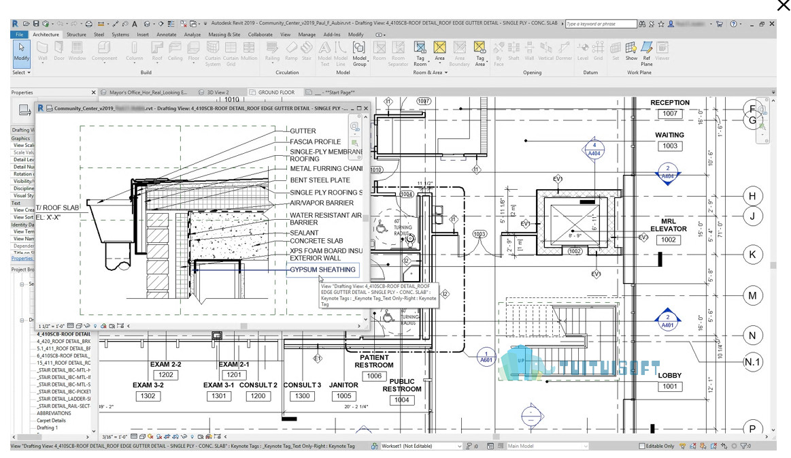Switch to the GROUND FLOOR view tab
791x458 pixels.
pyautogui.click(x=276, y=93)
